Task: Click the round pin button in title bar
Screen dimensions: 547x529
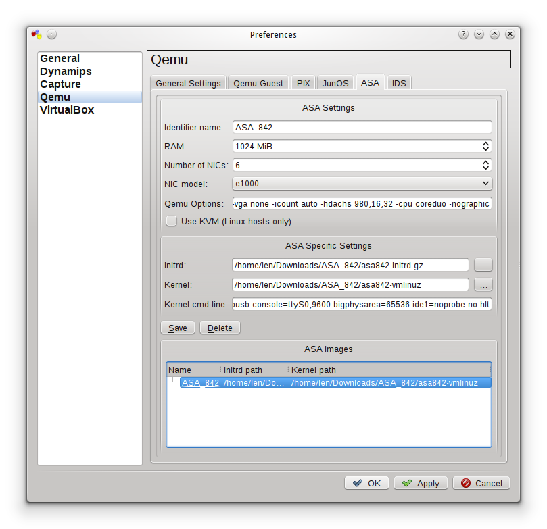Action: [51, 34]
